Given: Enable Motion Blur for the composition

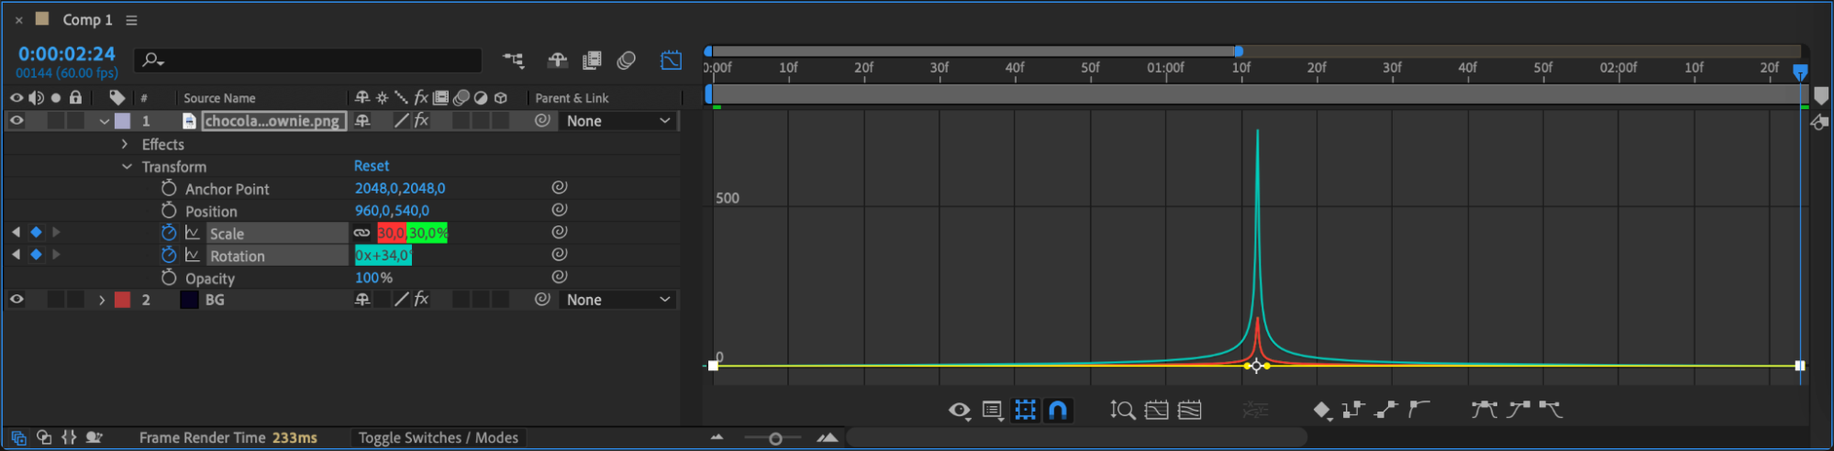Looking at the screenshot, I should 627,60.
